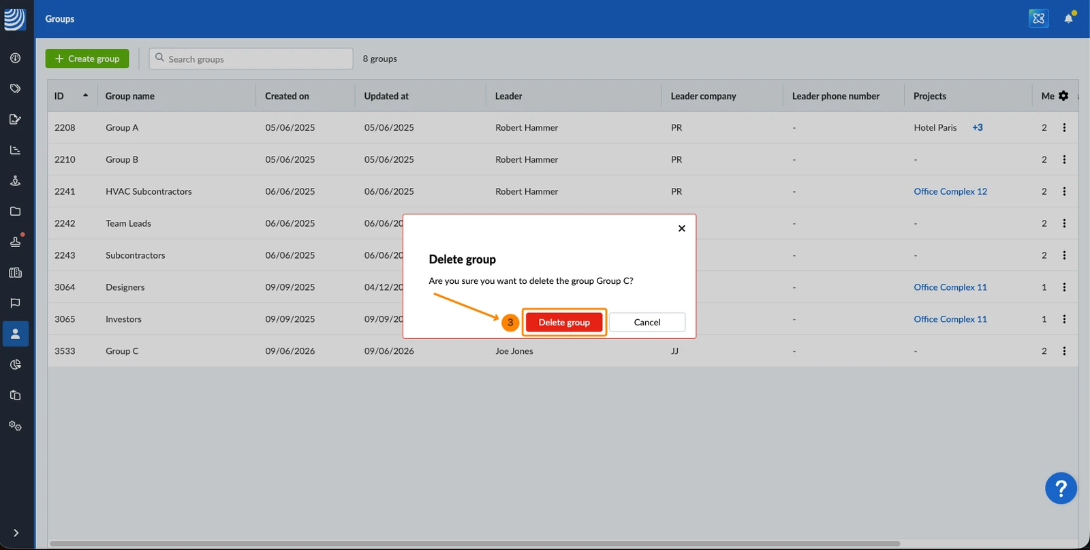
Task: Sort by the Updated at column header
Action: pos(386,96)
